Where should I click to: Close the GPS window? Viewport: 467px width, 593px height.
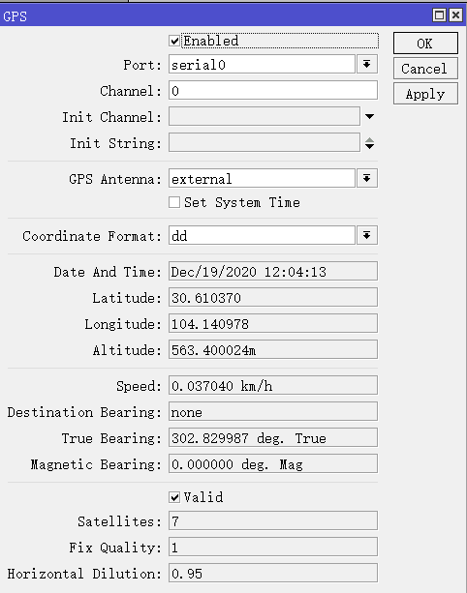(x=455, y=15)
